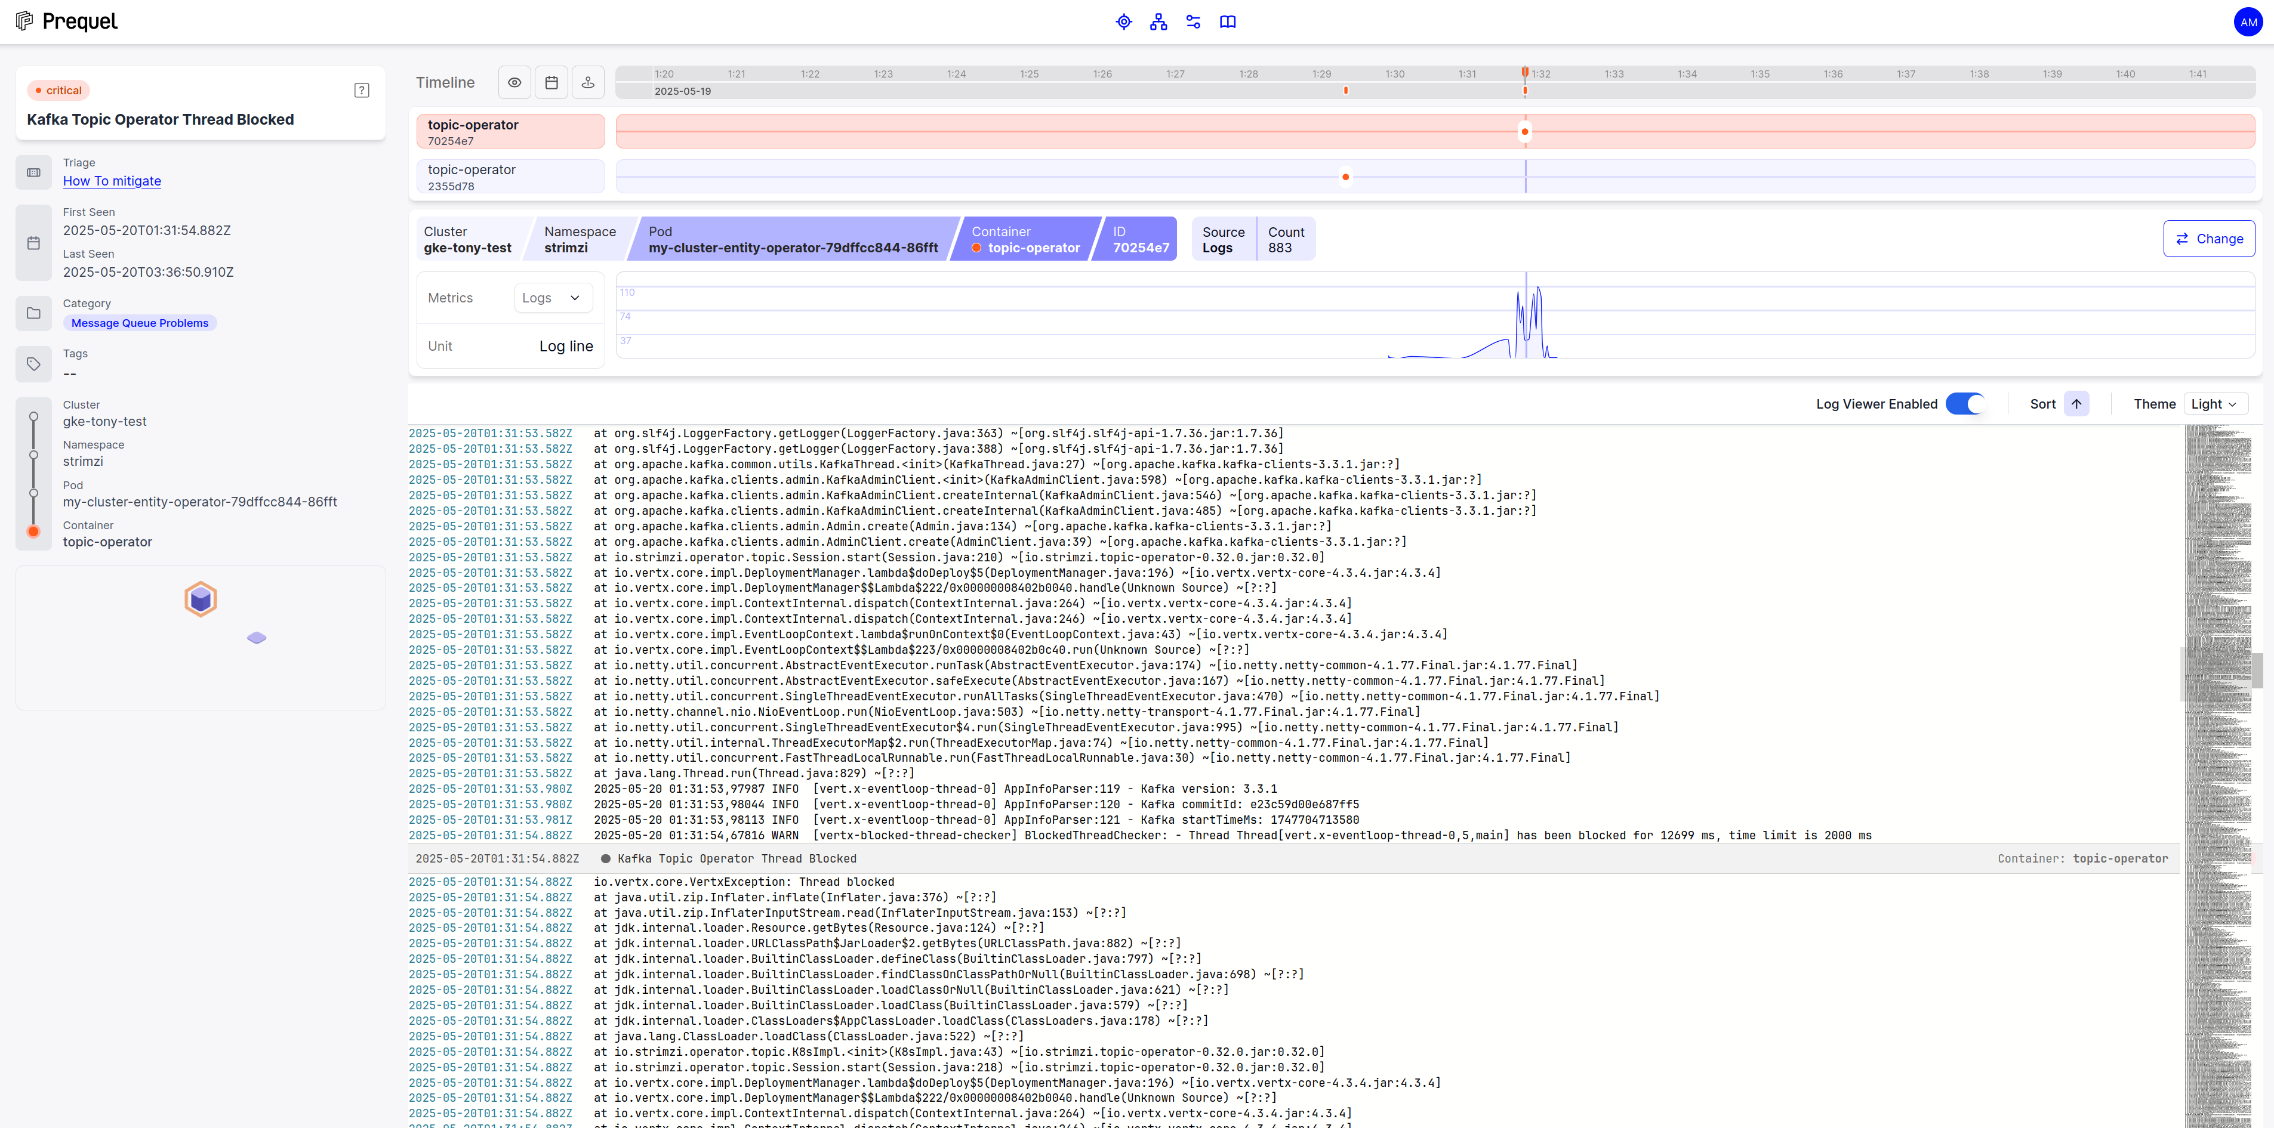Image resolution: width=2274 pixels, height=1128 pixels.
Task: Click First Seen timestamp 2025-05-20T01:31:54.882Z
Action: pyautogui.click(x=147, y=230)
